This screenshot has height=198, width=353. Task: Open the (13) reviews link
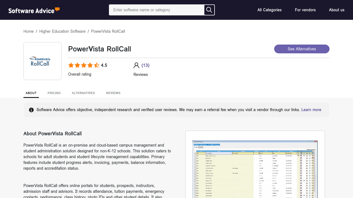tap(145, 65)
